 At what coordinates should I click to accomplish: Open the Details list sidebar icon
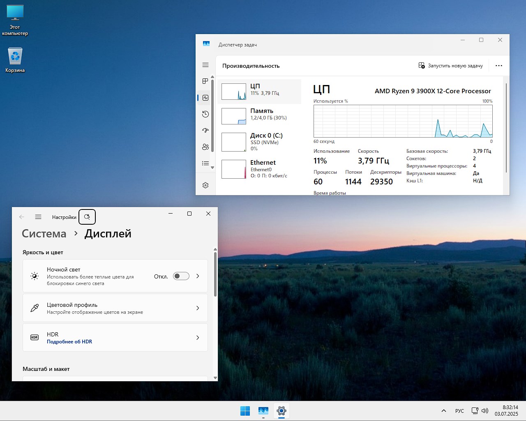point(205,163)
